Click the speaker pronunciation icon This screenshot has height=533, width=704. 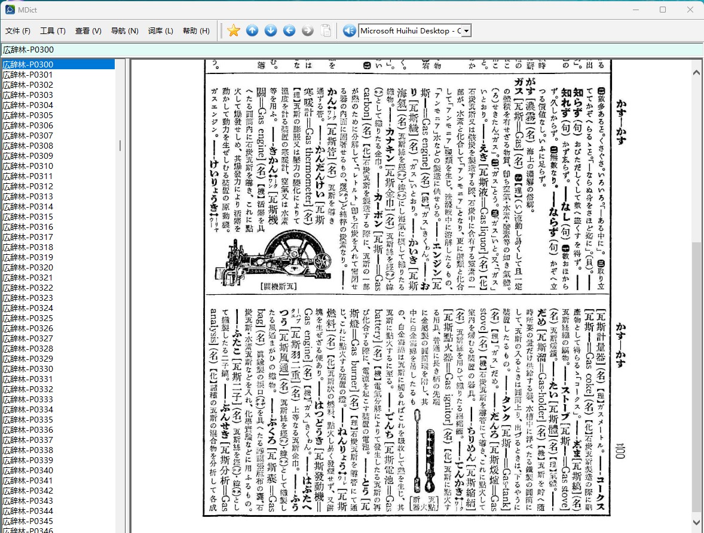pos(349,30)
